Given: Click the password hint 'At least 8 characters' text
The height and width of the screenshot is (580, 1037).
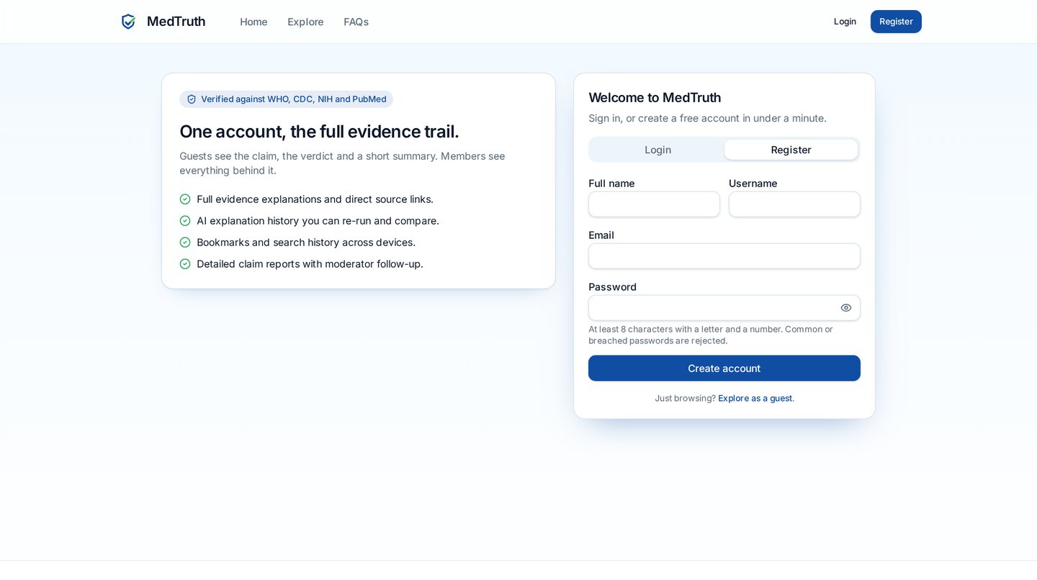Looking at the screenshot, I should coord(711,335).
